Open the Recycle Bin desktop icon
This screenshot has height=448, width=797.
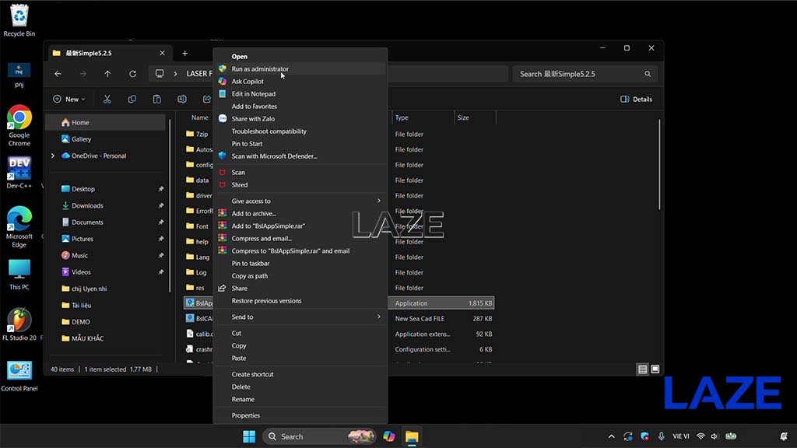click(19, 20)
